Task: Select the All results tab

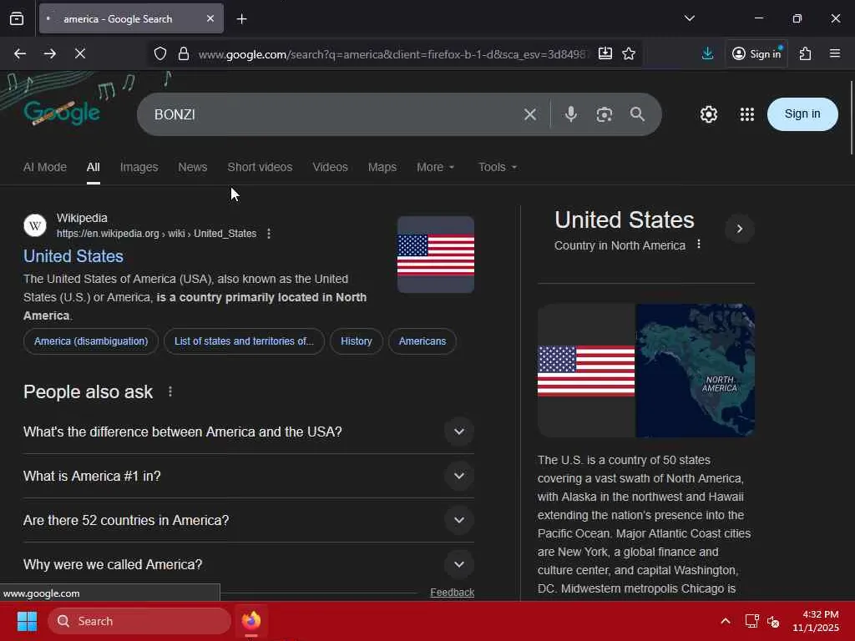Action: (94, 167)
